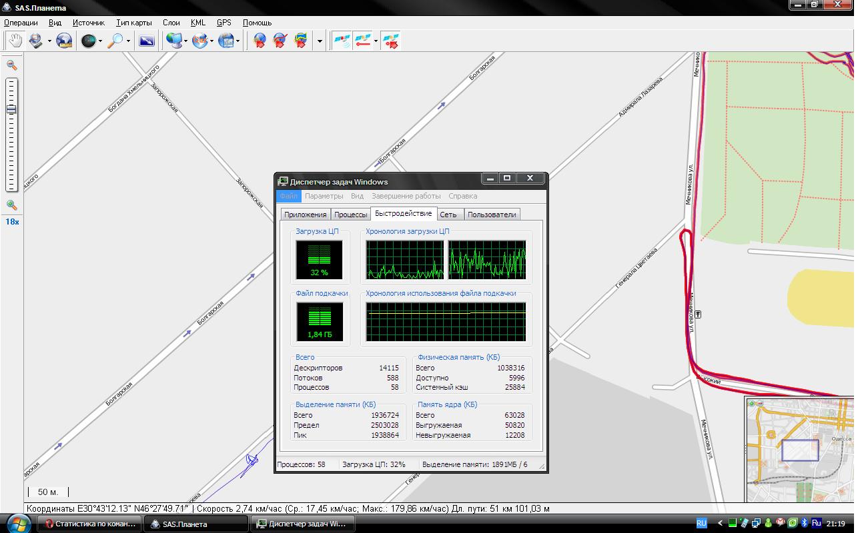Open the Источник menu
Viewport: 856px width, 533px height.
coord(88,23)
